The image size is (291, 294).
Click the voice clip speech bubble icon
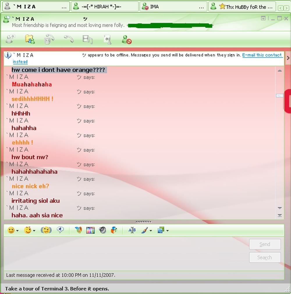[x=60, y=230]
